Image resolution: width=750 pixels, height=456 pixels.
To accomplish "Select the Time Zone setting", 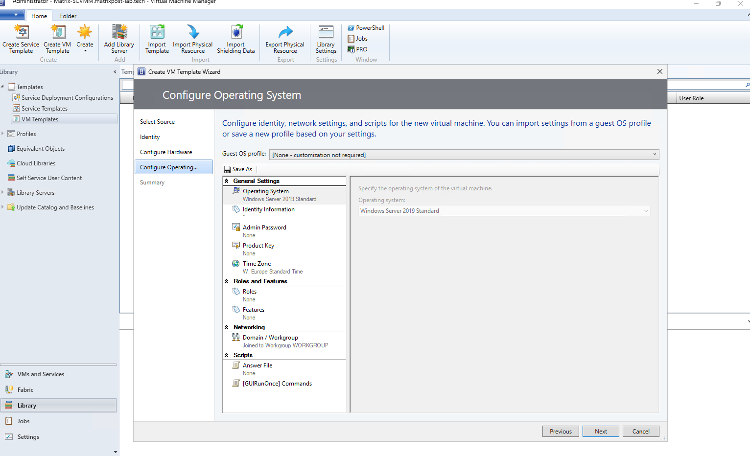I will 285,267.
